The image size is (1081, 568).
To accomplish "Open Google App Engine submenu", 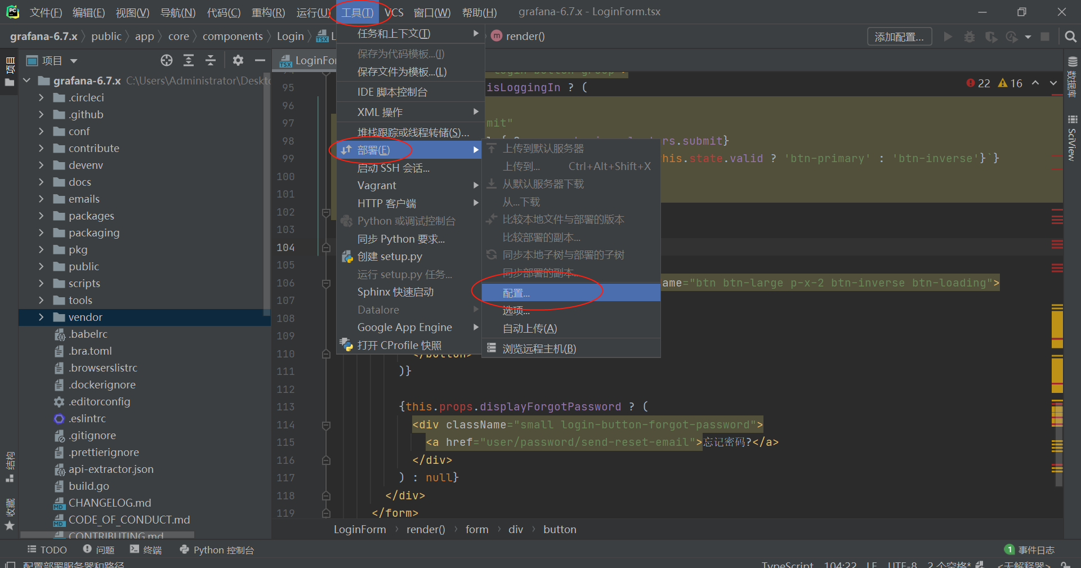I will pyautogui.click(x=409, y=327).
